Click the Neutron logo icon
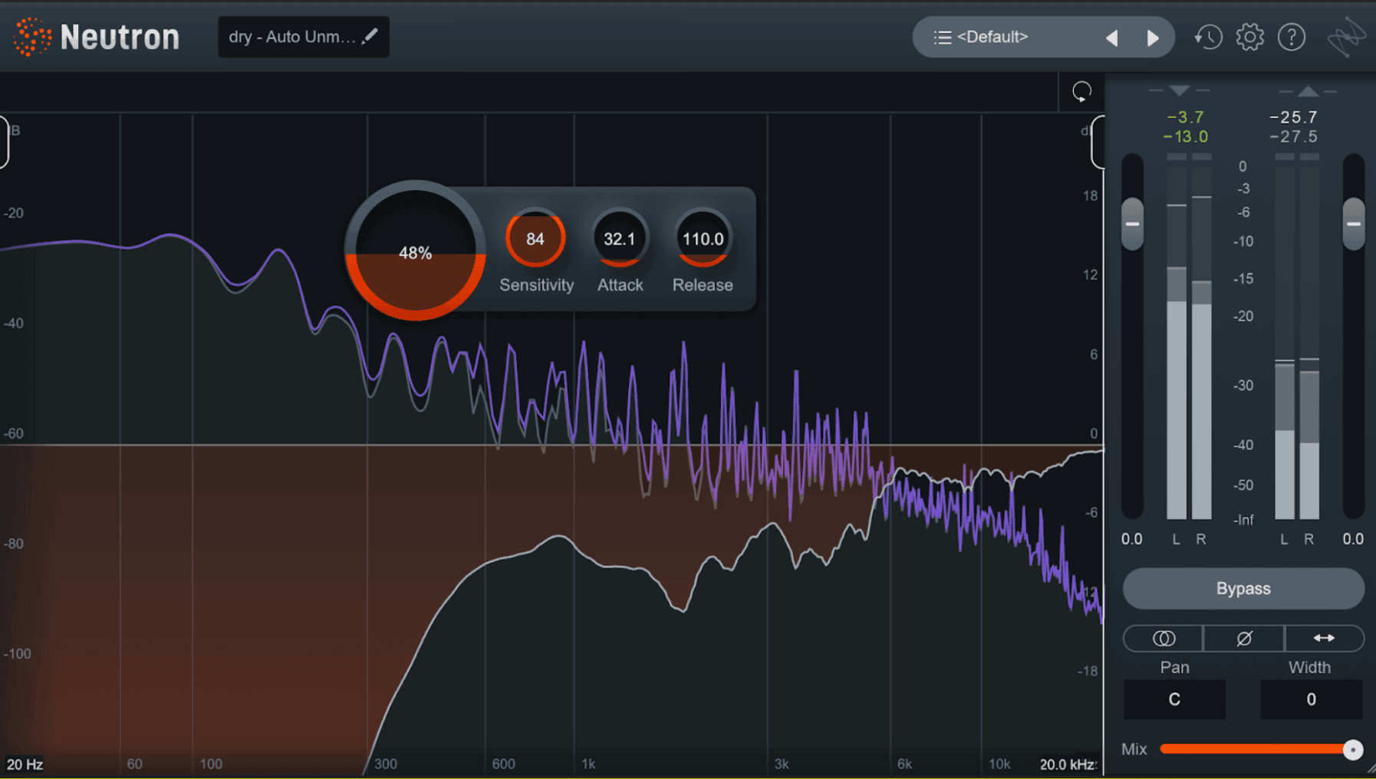The width and height of the screenshot is (1376, 779). click(32, 37)
